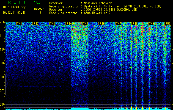173x110 pixels.
Task: Select the meteor count value 13
Action: pyautogui.click(x=40, y=13)
